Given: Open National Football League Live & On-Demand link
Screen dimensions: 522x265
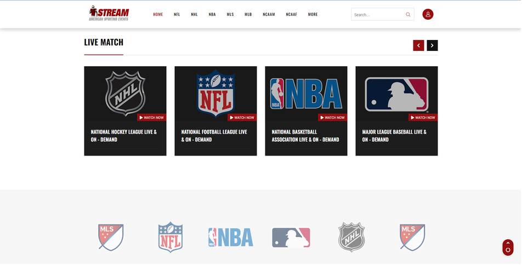Looking at the screenshot, I should [214, 136].
